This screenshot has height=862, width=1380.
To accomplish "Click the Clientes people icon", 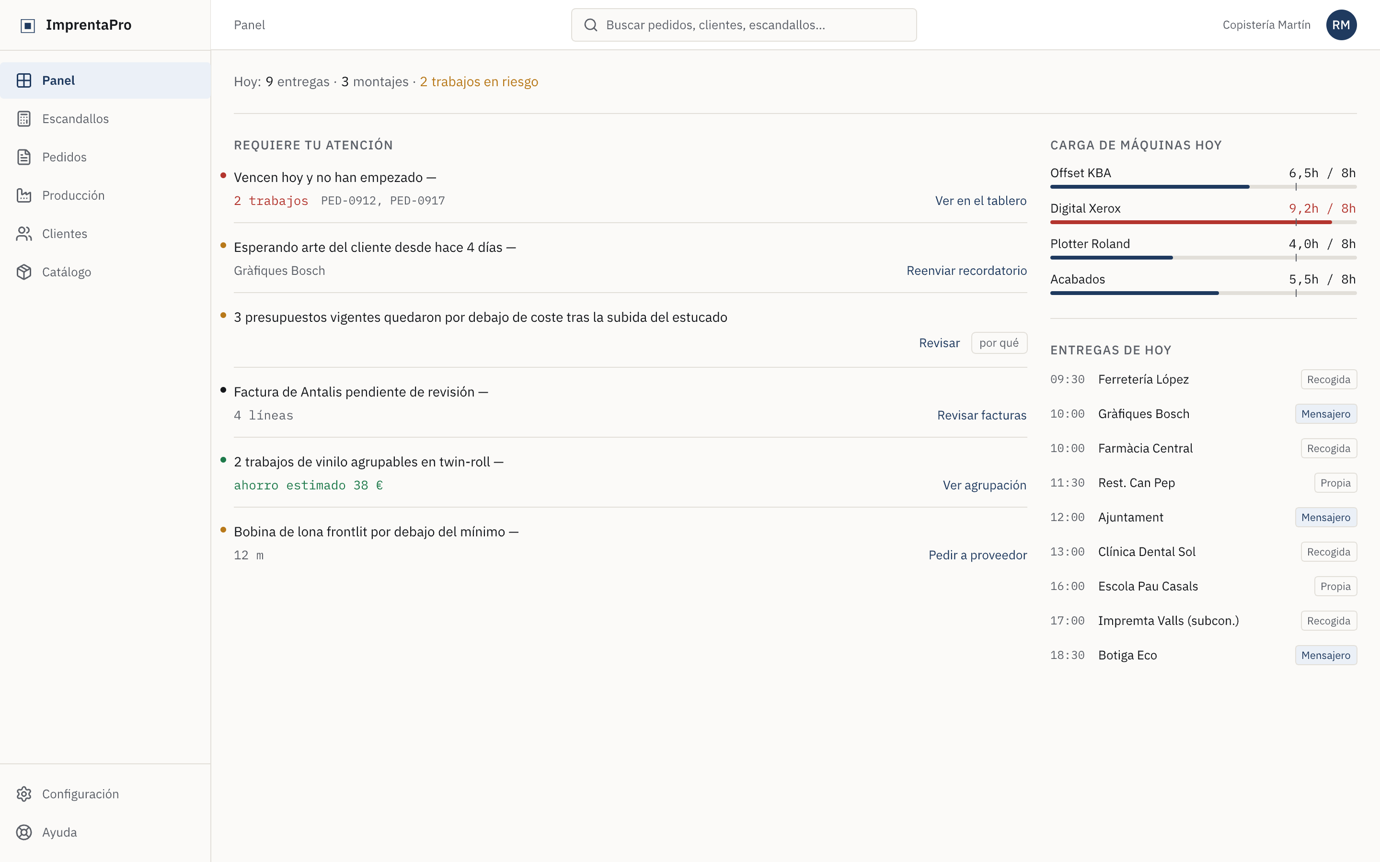I will click(x=24, y=233).
